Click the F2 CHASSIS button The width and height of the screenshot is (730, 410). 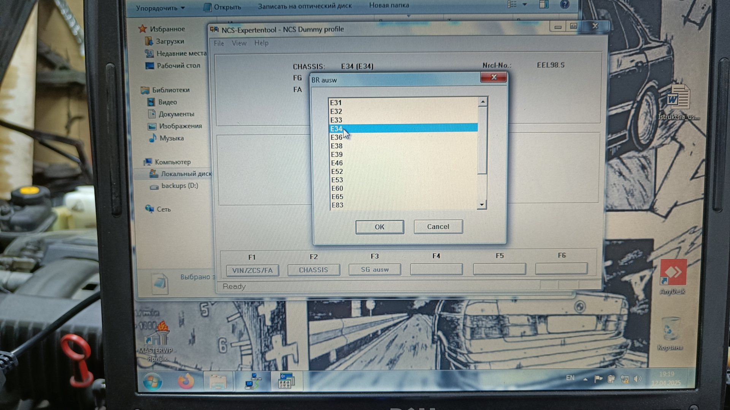[313, 270]
